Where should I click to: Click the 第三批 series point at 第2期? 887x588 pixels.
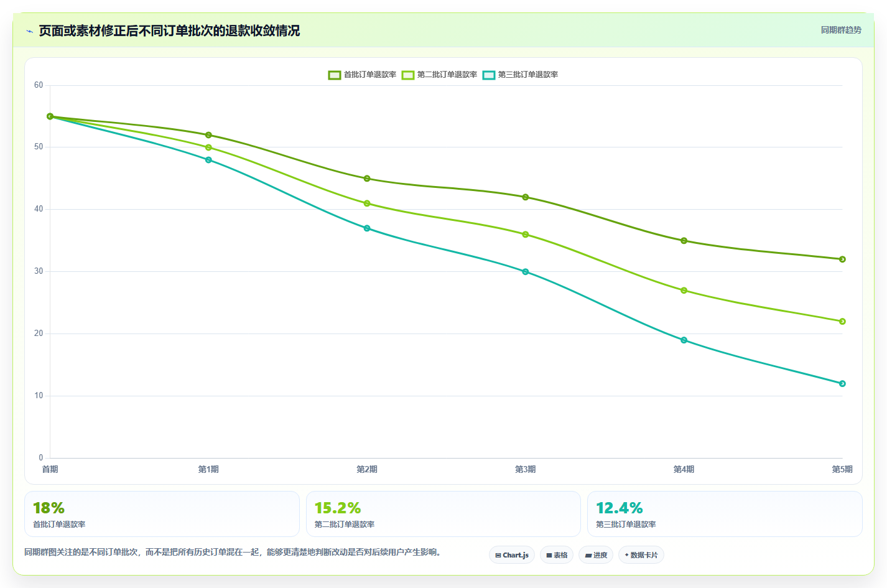[x=367, y=228]
